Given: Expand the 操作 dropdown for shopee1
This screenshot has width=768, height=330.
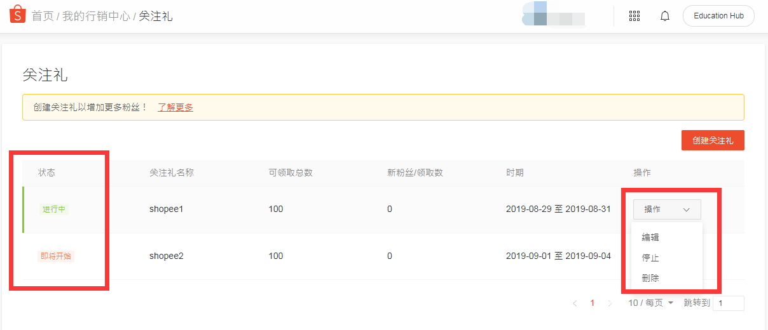Looking at the screenshot, I should pyautogui.click(x=667, y=209).
